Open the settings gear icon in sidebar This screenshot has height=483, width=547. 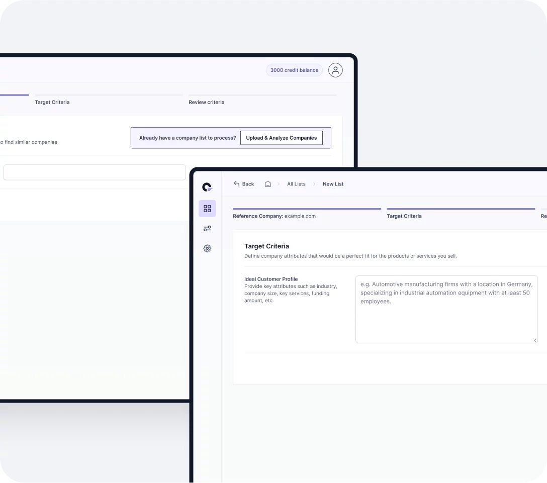point(207,248)
